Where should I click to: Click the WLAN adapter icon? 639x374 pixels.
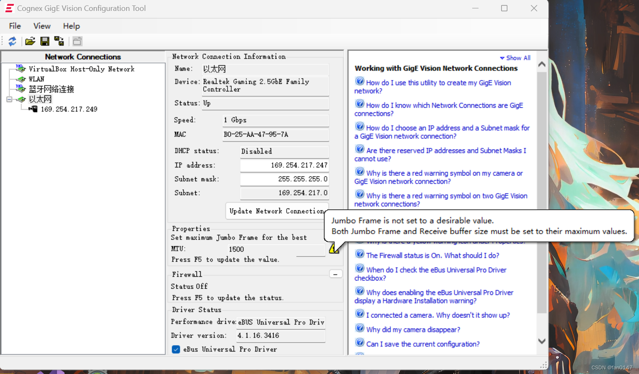21,79
